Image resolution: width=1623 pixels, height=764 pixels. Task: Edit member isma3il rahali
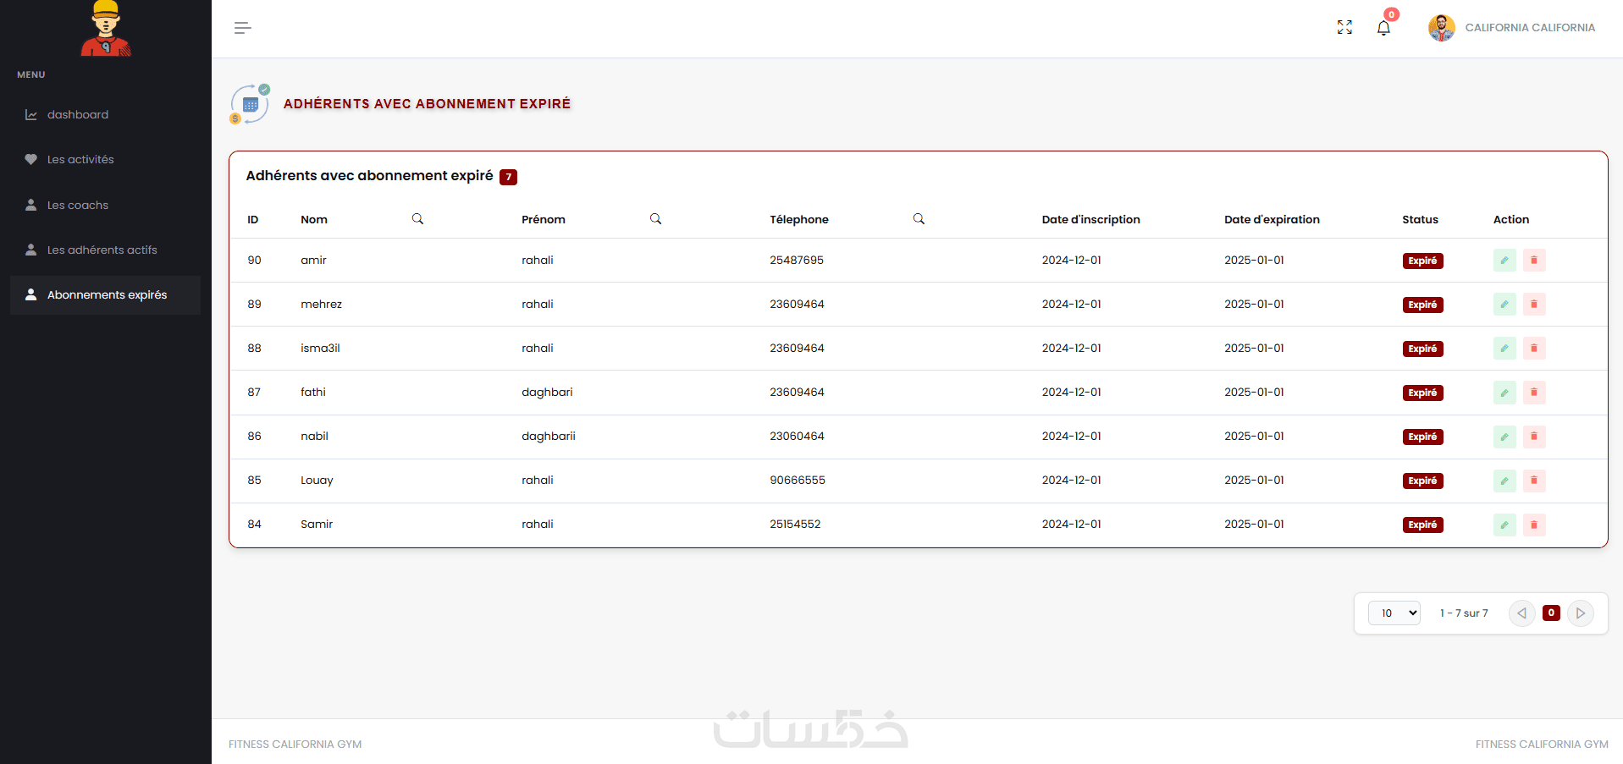[1504, 349]
